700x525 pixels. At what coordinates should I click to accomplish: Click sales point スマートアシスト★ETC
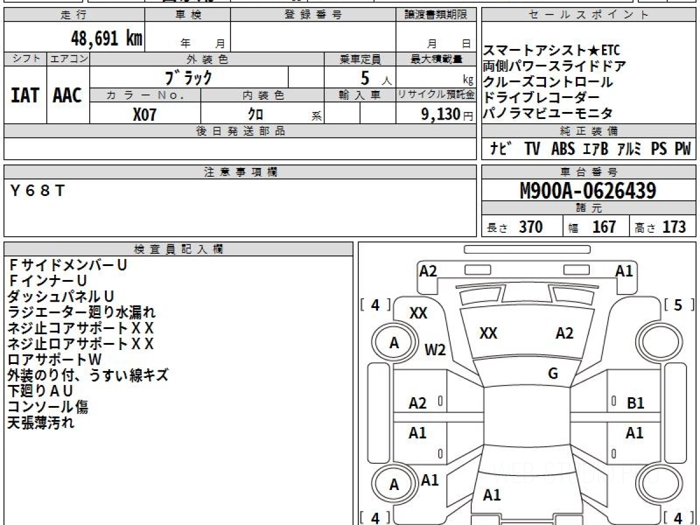click(552, 50)
